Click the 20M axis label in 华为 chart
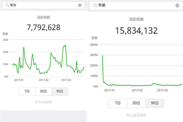183x122 pixels. click(5, 52)
